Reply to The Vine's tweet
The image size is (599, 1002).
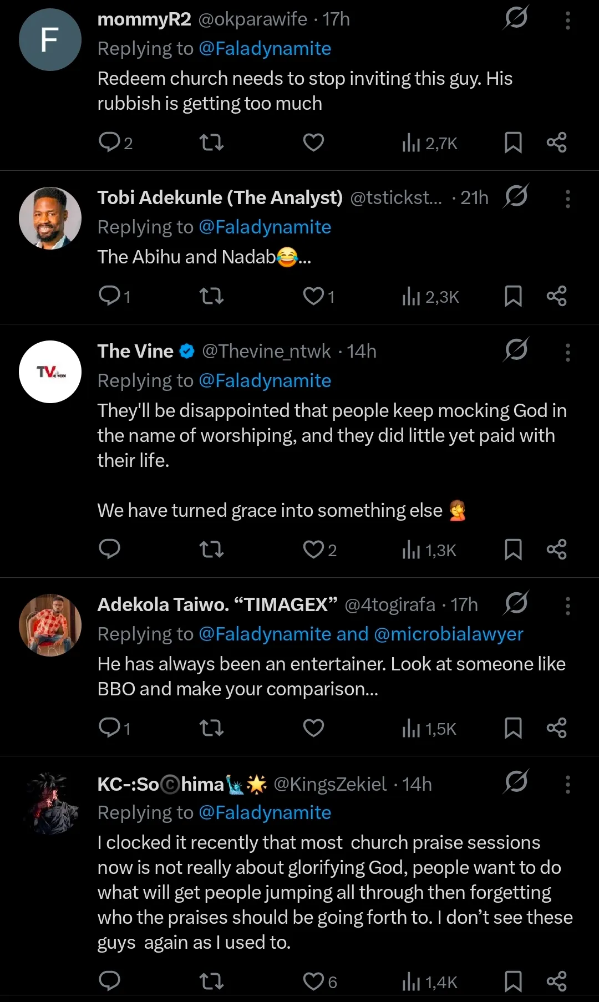(109, 550)
